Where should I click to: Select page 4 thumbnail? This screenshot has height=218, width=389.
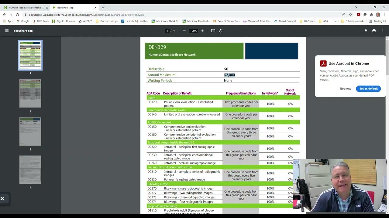(30, 170)
